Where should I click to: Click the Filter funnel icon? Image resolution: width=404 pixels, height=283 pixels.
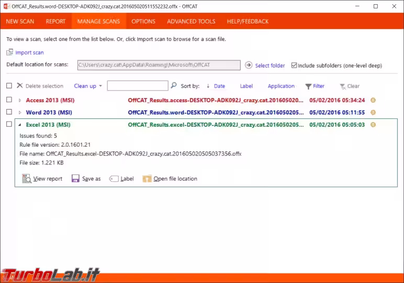(x=308, y=86)
